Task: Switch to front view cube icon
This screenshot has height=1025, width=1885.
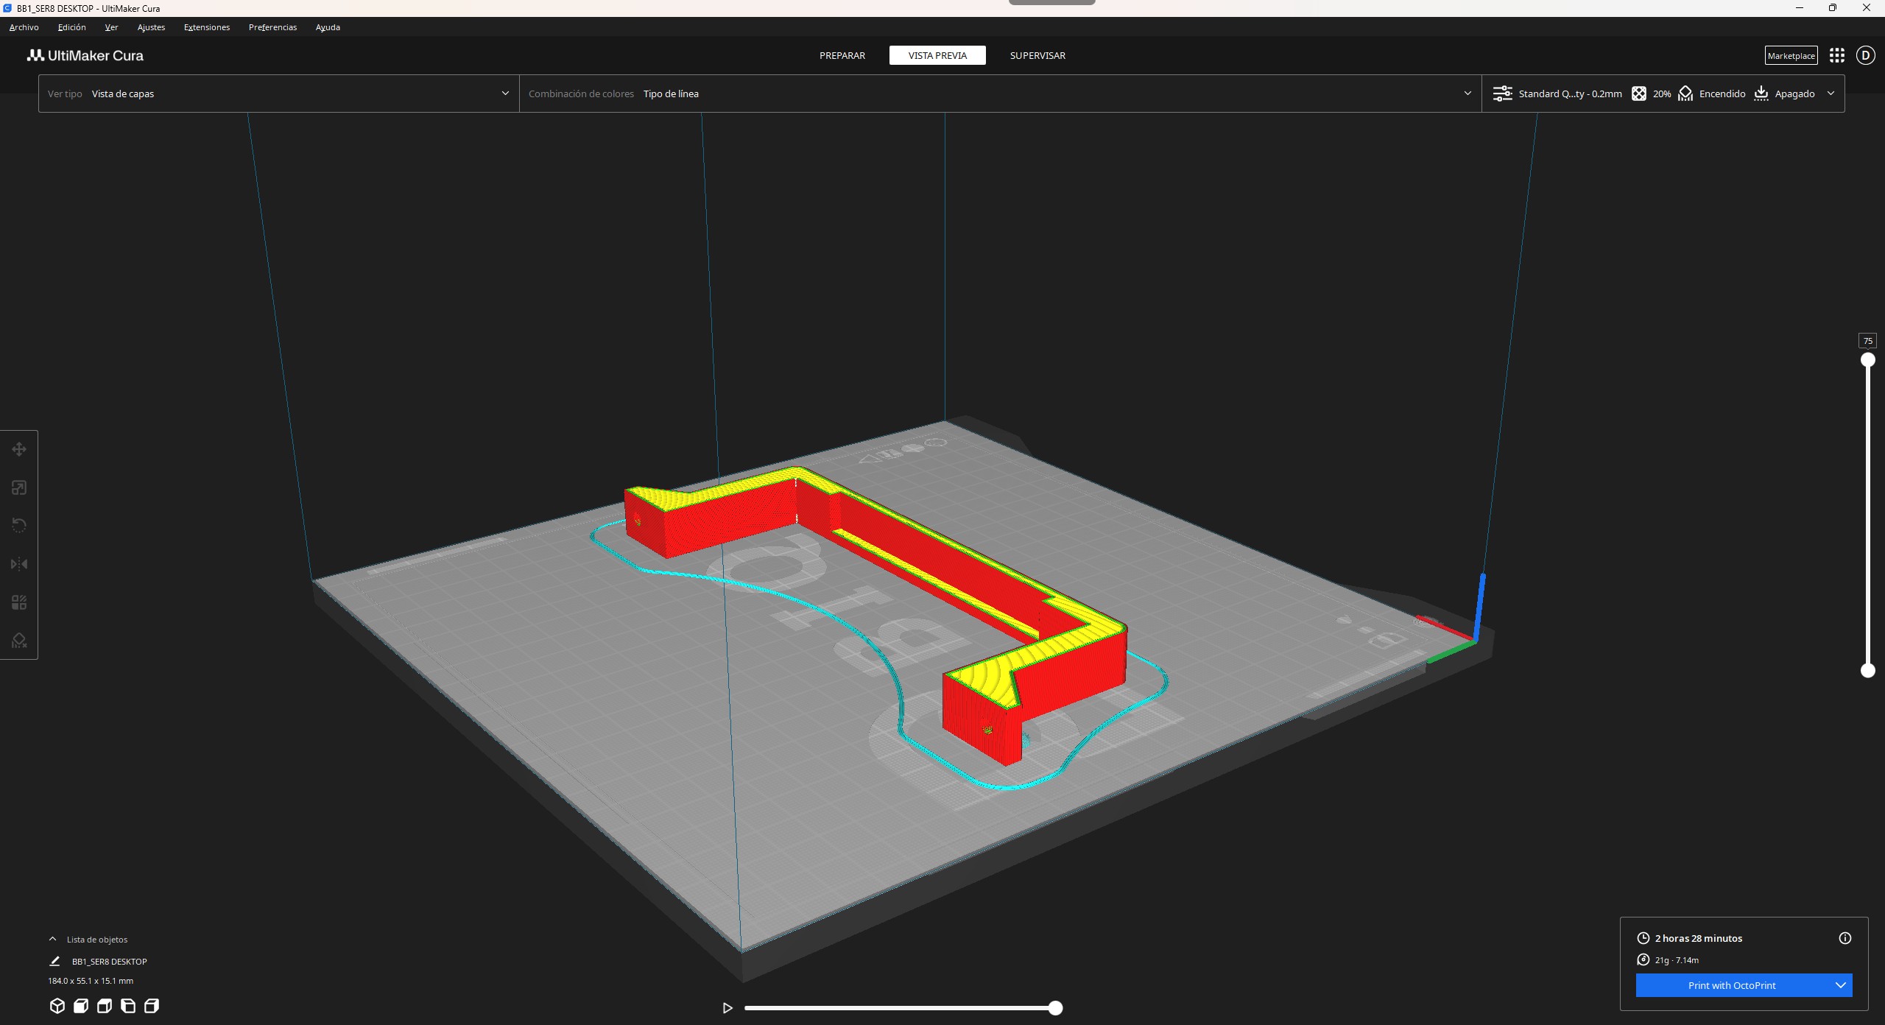Action: [81, 1006]
